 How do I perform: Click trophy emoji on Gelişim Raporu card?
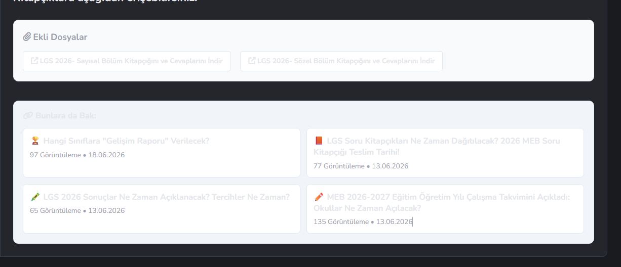click(35, 141)
